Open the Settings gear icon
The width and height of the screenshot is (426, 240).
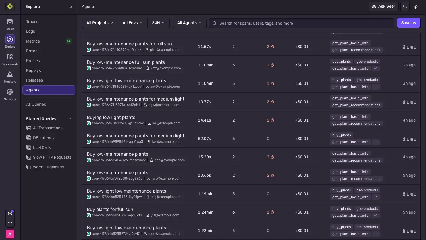[10, 92]
